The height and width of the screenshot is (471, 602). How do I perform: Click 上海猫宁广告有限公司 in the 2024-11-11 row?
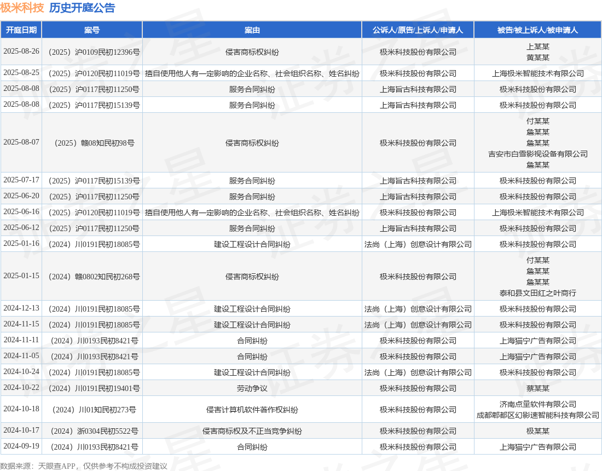(537, 341)
